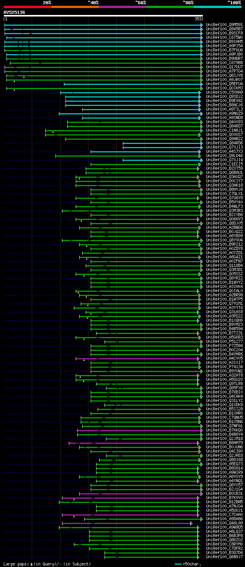
Task: Select the label UniRef100_C5XHA9
Action: coord(224,93)
